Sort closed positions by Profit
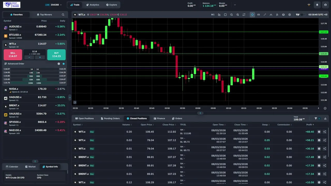The width and height of the screenshot is (331, 186). [310, 125]
